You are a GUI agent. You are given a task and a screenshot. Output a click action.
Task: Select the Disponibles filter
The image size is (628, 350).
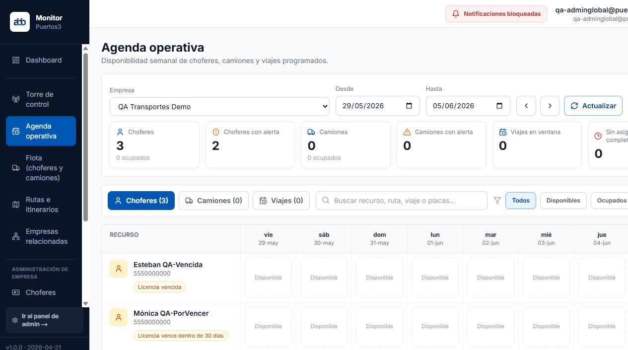[x=563, y=201]
